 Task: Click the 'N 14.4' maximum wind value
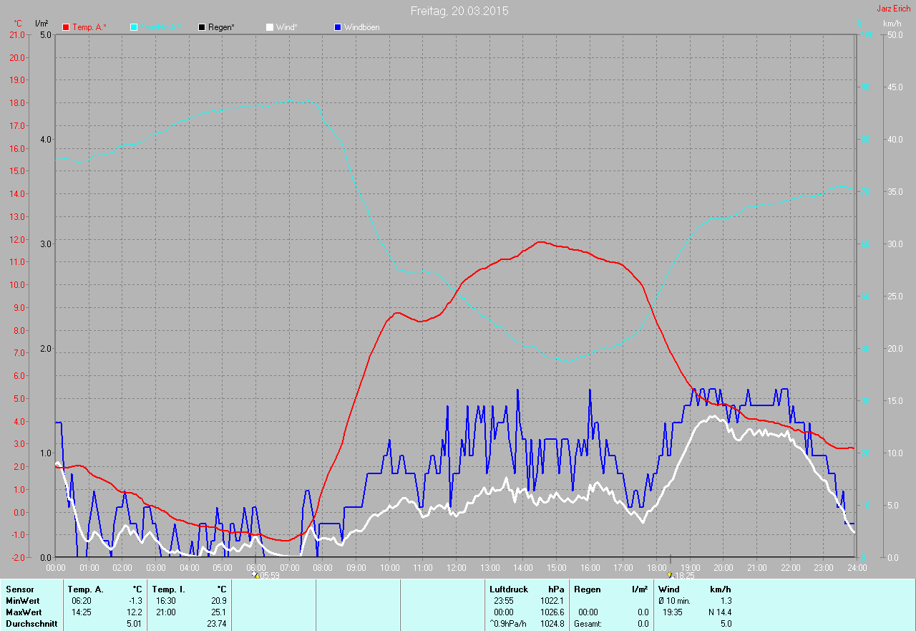point(718,612)
